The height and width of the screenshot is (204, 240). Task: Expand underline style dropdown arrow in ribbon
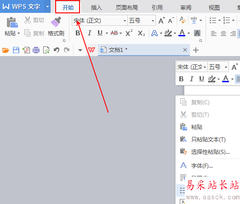[107, 33]
